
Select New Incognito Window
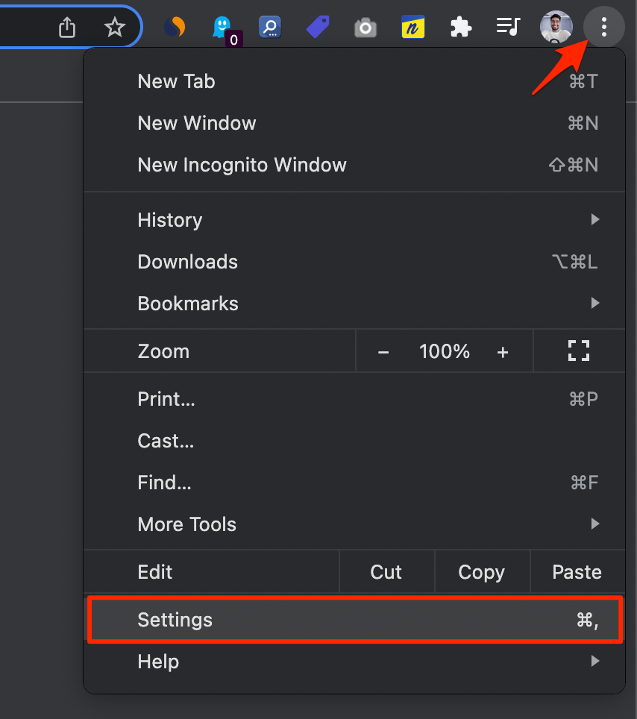tap(242, 165)
